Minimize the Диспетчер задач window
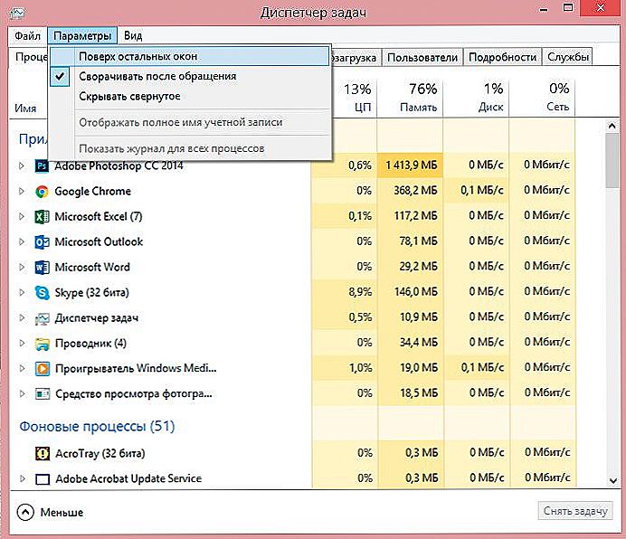626x539 pixels. tap(544, 9)
